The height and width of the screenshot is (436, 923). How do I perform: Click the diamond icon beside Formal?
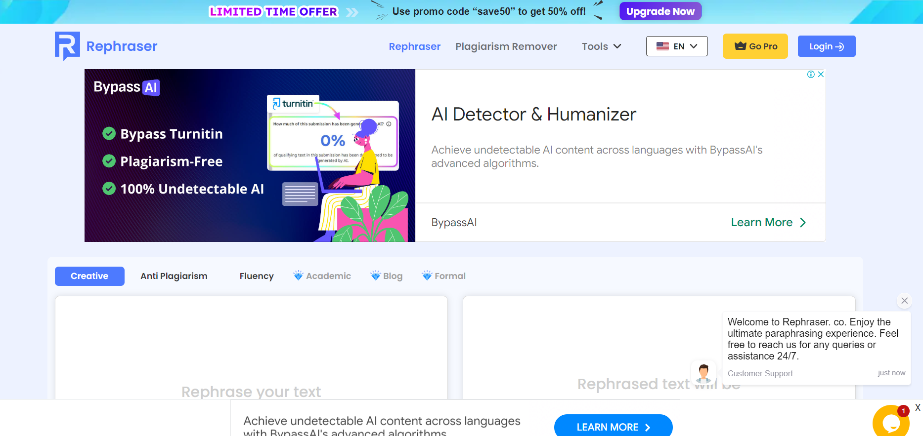click(x=427, y=276)
